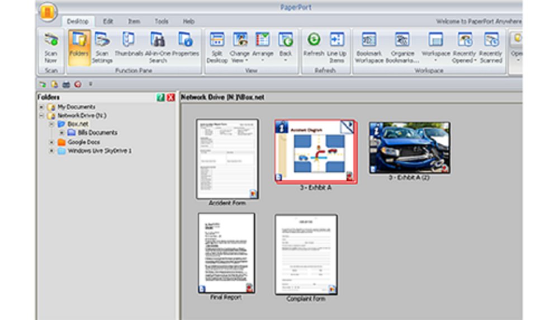Open All-in-One Search
The image size is (559, 320).
pos(158,48)
